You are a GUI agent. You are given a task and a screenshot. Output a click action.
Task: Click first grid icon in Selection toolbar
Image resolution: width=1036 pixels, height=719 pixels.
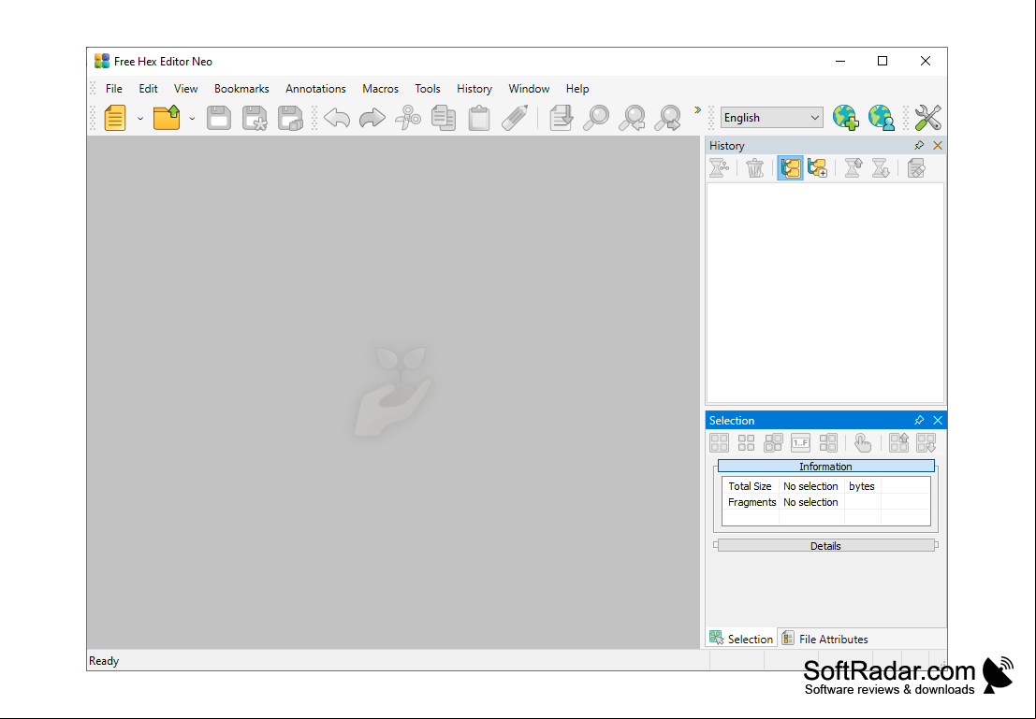719,442
